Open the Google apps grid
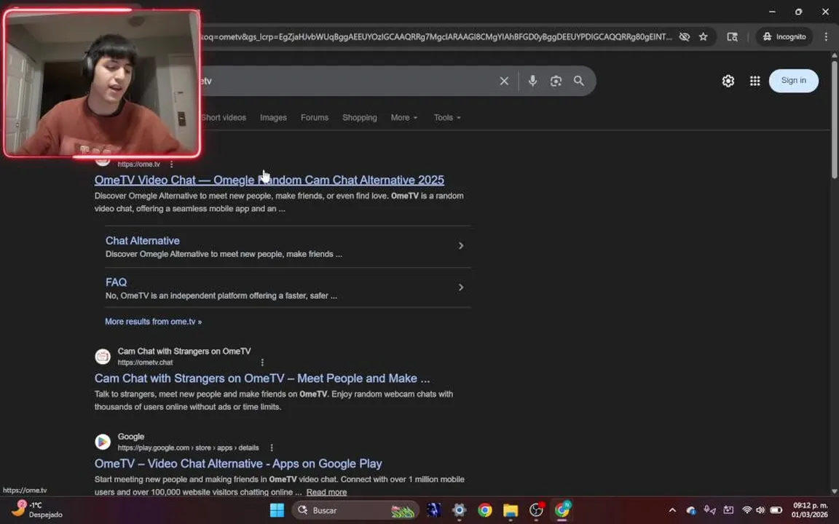The height and width of the screenshot is (524, 839). [x=755, y=81]
